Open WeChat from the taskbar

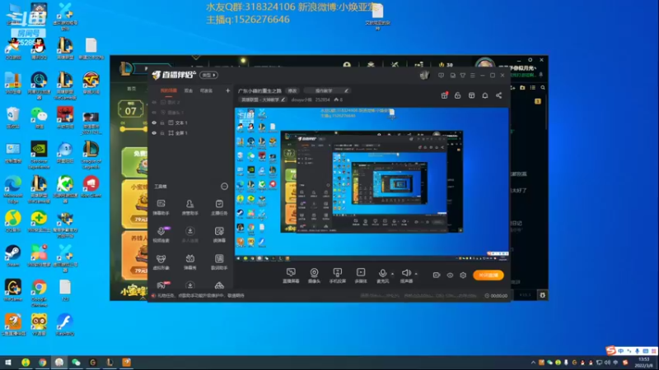(76, 363)
